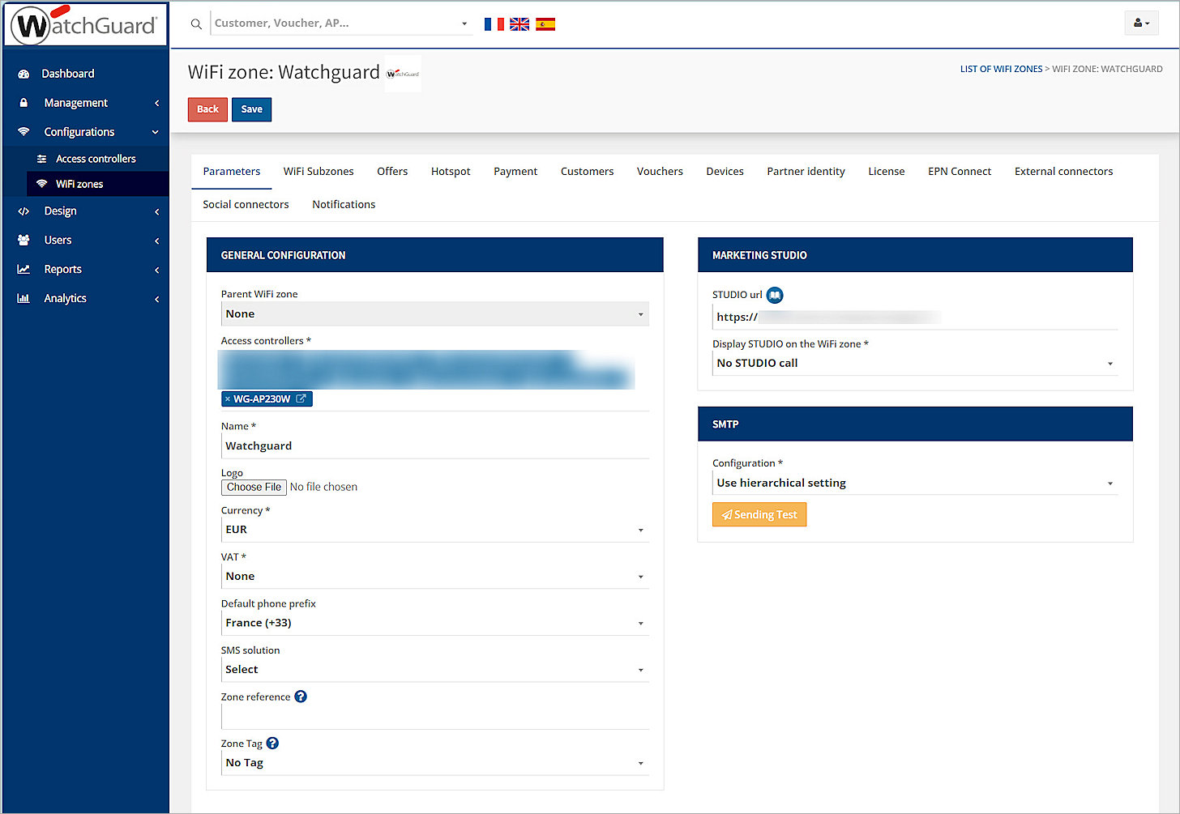Open SMTP Configuration dropdown

tap(915, 483)
